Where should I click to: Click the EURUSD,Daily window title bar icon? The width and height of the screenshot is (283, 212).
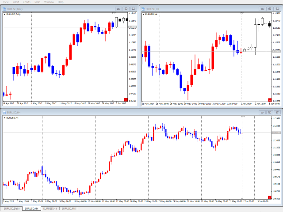pyautogui.click(x=4, y=8)
